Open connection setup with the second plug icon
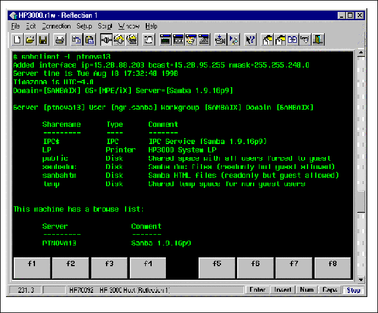 click(119, 40)
